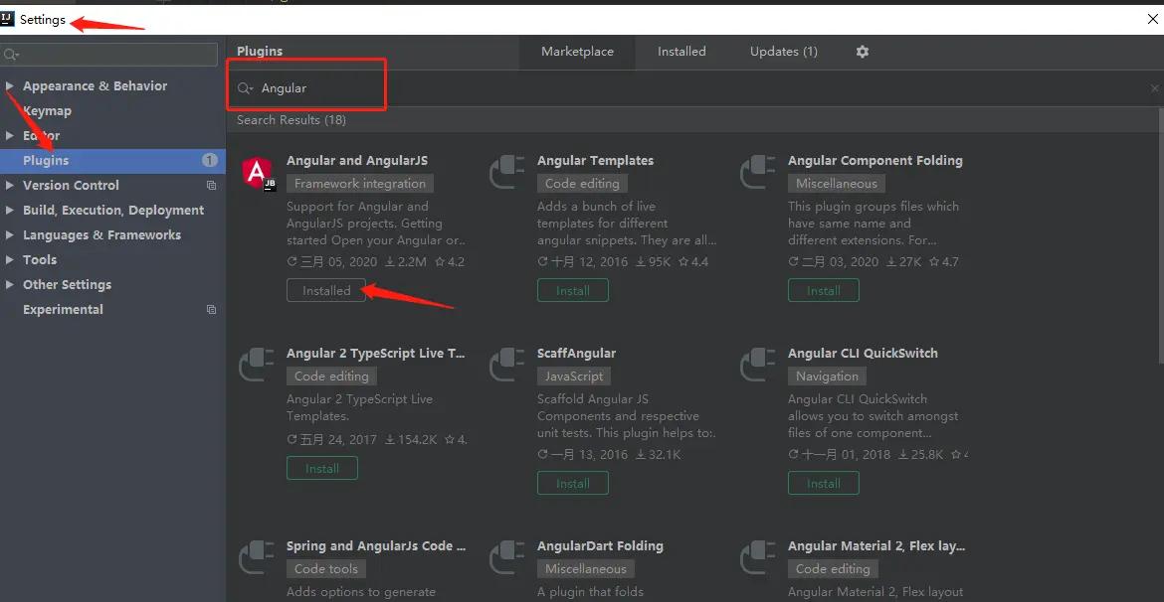Click the ScaffAngular plug icon
1164x602 pixels.
(507, 366)
